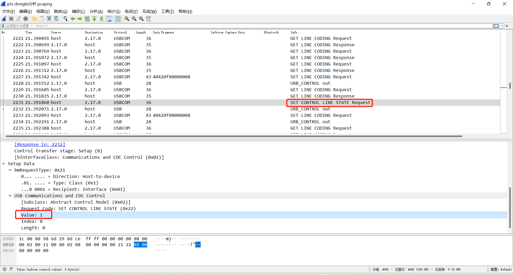This screenshot has height=275, width=513.
Task: Open capture options gear icon
Action: pos(26,19)
